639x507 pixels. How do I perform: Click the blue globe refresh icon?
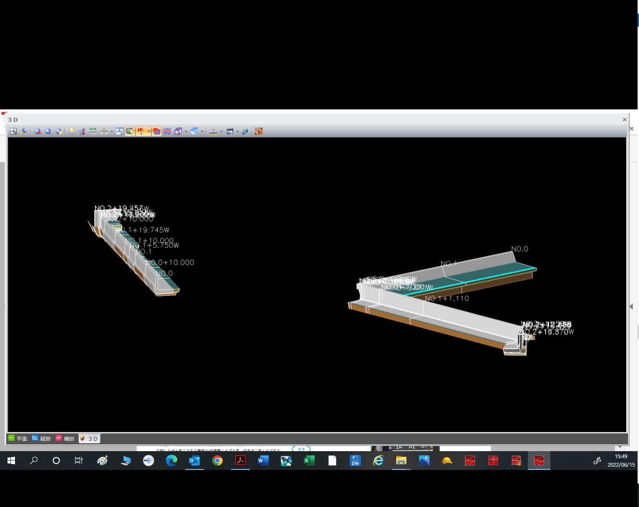[x=245, y=131]
